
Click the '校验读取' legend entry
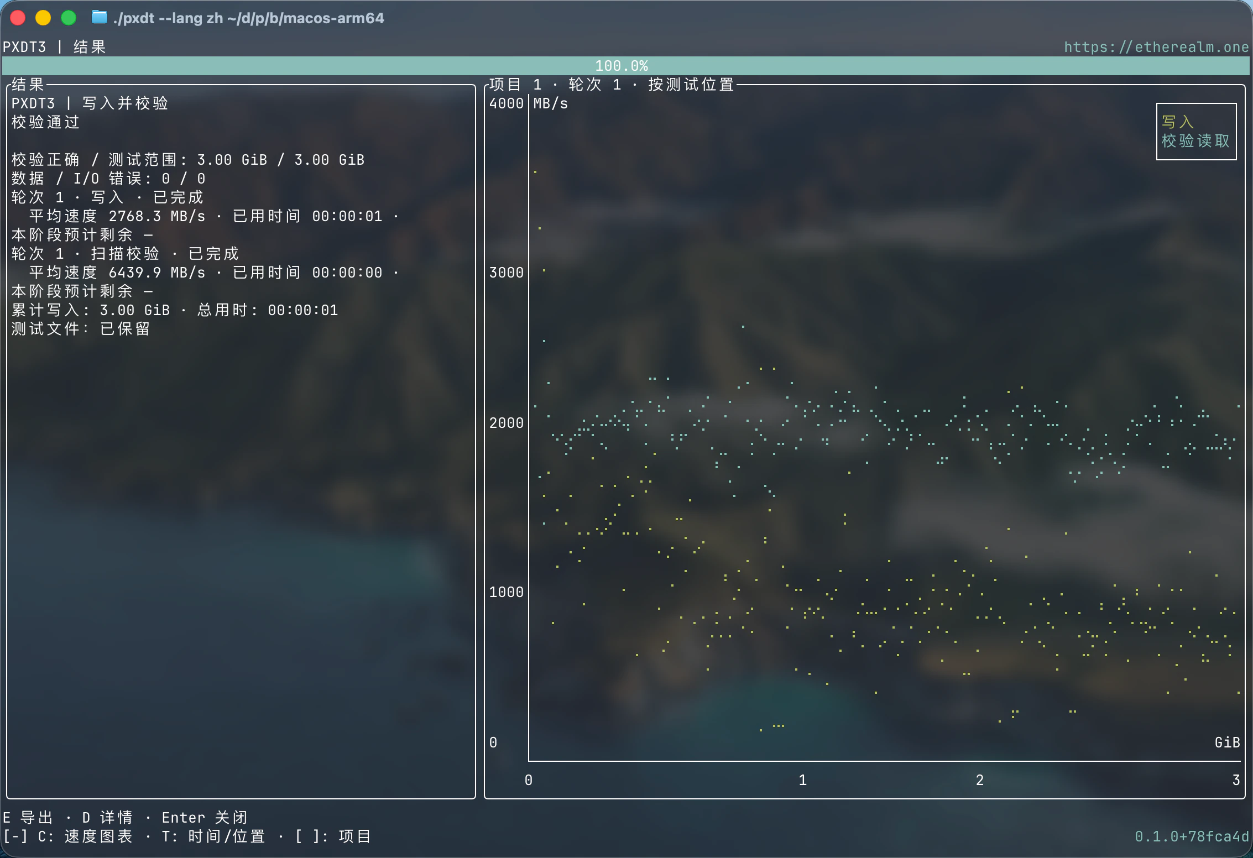point(1195,140)
